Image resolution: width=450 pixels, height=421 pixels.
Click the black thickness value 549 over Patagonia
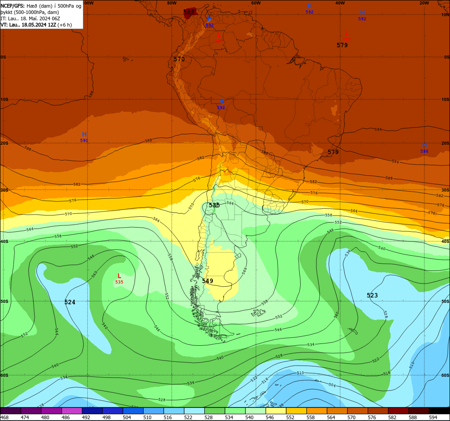tap(207, 281)
